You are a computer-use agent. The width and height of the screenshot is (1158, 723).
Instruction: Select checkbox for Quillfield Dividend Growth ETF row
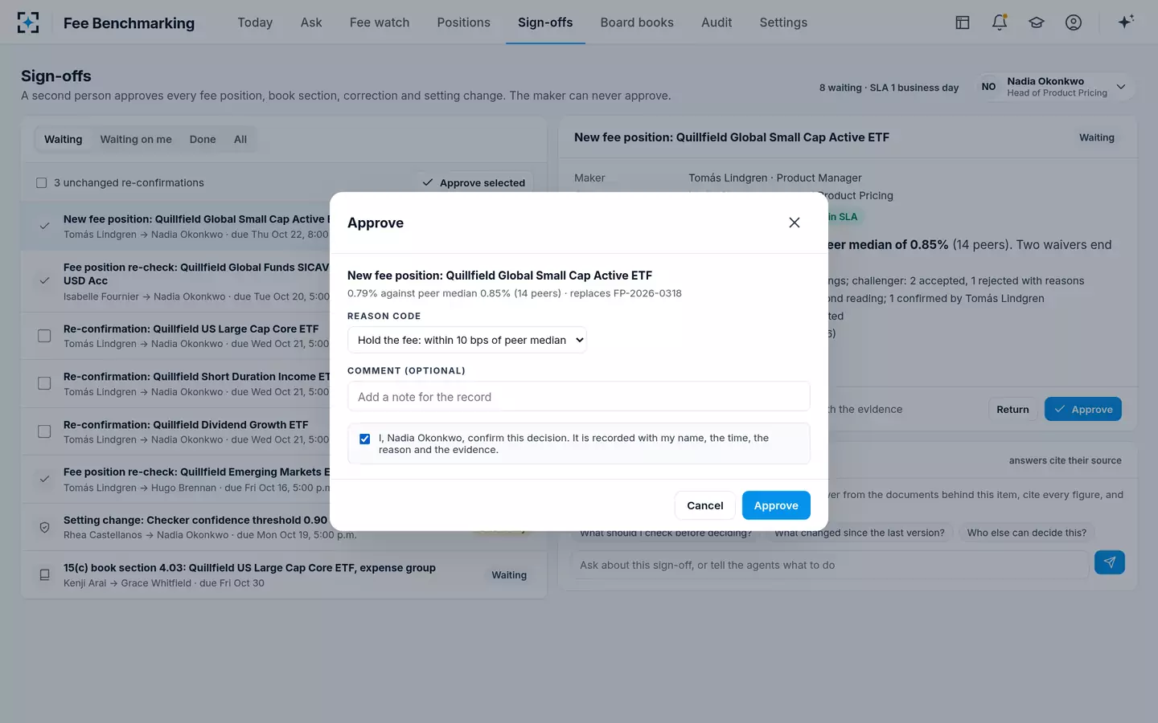pyautogui.click(x=44, y=431)
